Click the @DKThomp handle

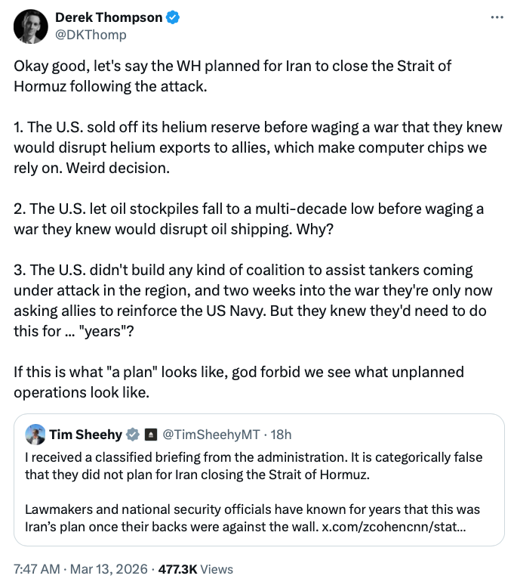point(91,35)
